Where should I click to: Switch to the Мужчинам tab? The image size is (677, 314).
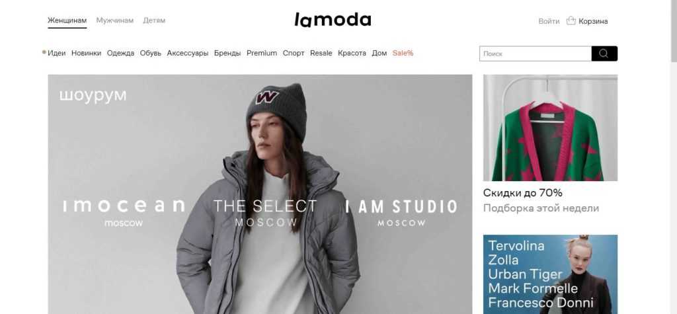pyautogui.click(x=115, y=20)
